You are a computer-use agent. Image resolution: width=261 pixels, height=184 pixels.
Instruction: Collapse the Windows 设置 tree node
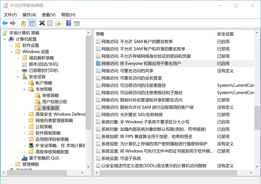[x=11, y=52]
